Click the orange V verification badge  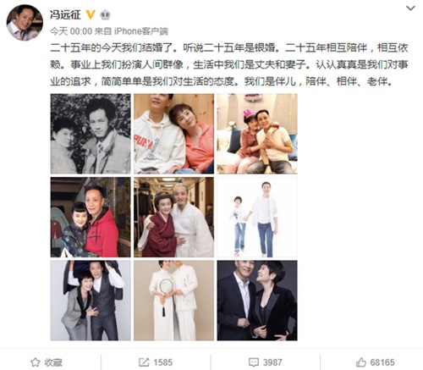[91, 14]
